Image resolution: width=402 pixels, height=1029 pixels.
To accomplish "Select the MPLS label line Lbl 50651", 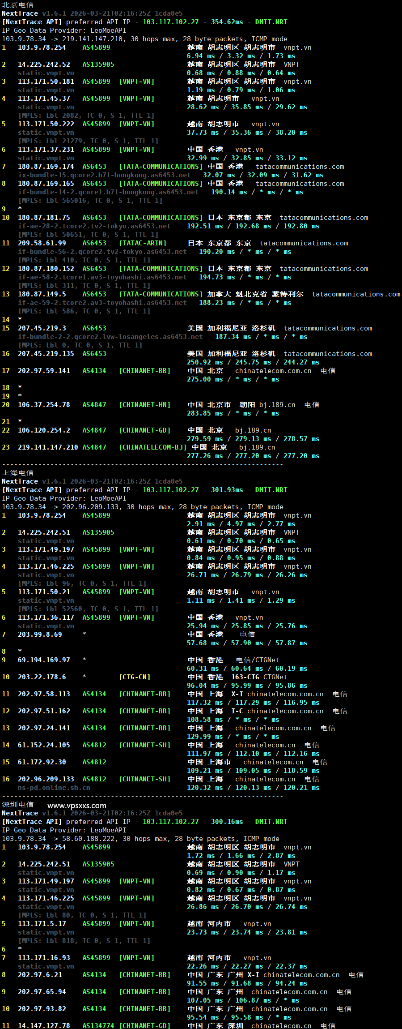I will tap(88, 235).
